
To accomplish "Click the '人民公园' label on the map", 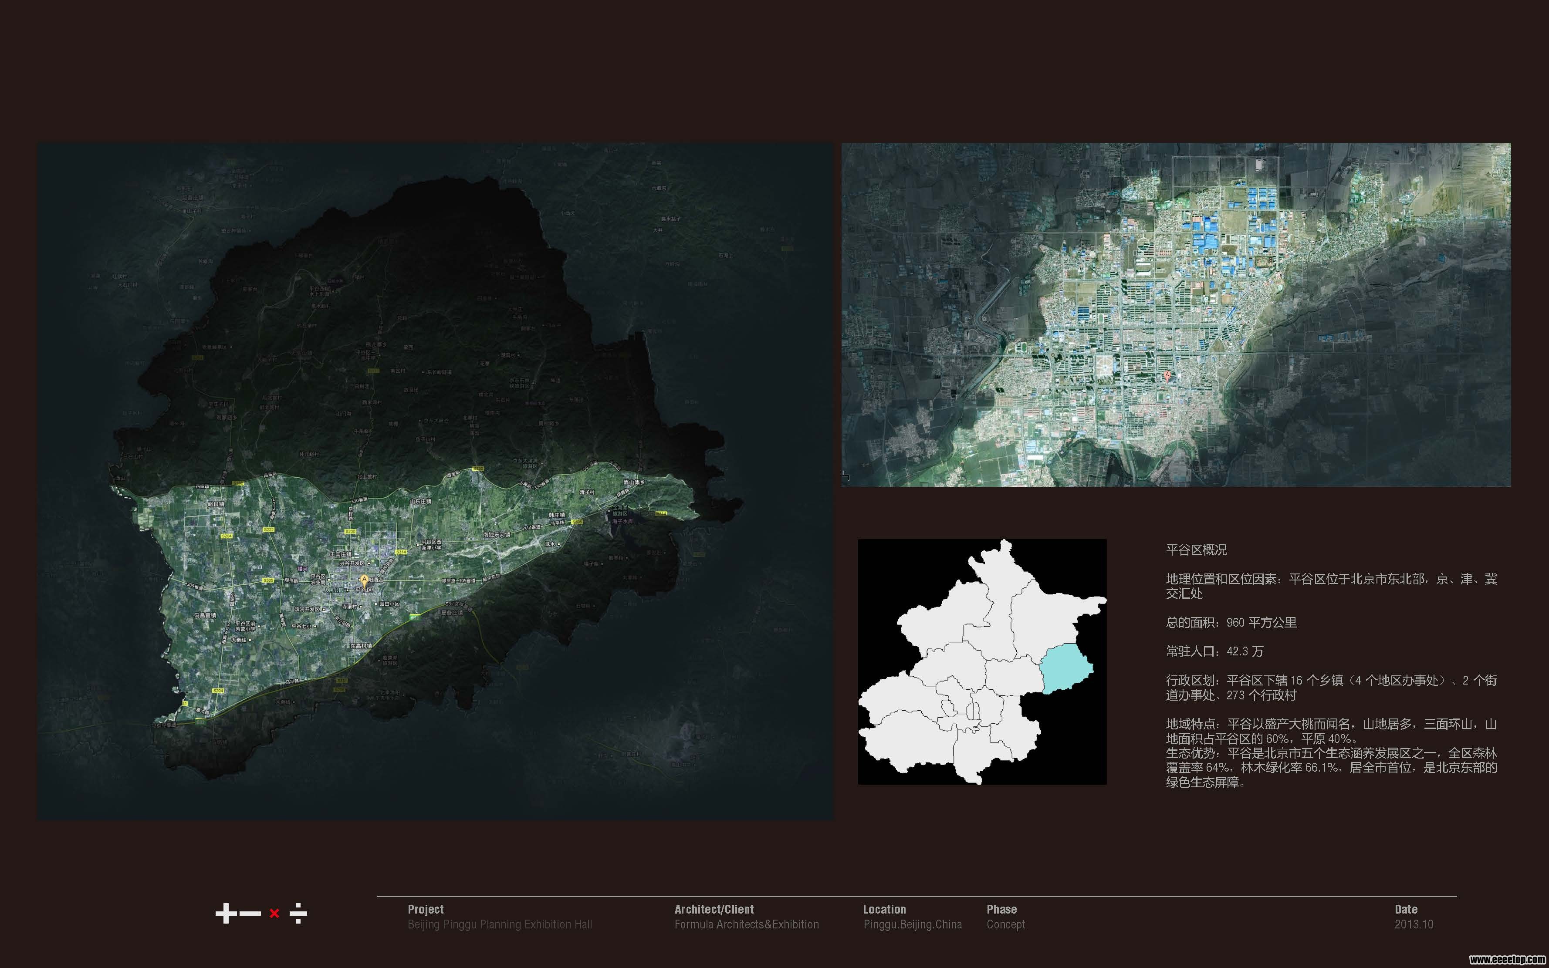I will (334, 590).
